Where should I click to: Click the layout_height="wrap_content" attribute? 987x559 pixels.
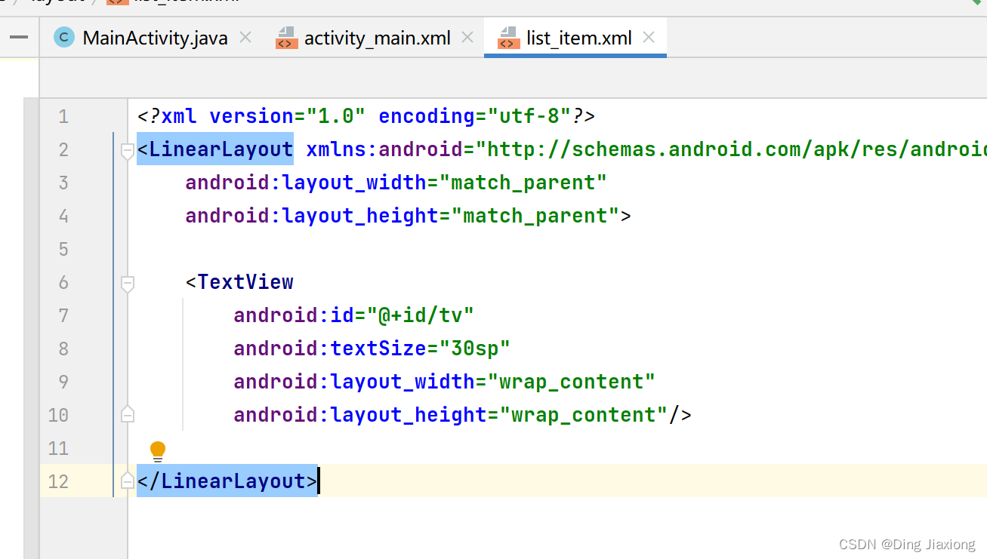tap(451, 415)
